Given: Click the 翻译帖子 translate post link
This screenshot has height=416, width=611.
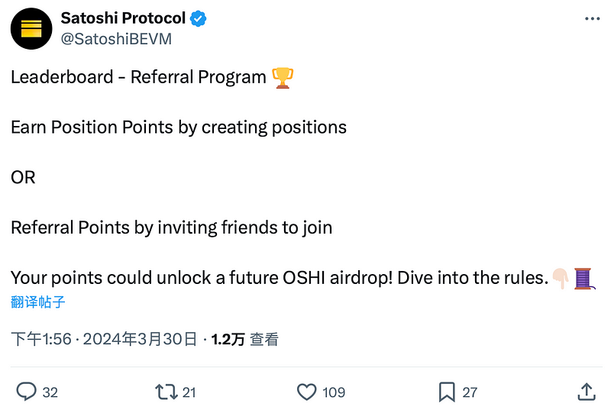Looking at the screenshot, I should 37,302.
